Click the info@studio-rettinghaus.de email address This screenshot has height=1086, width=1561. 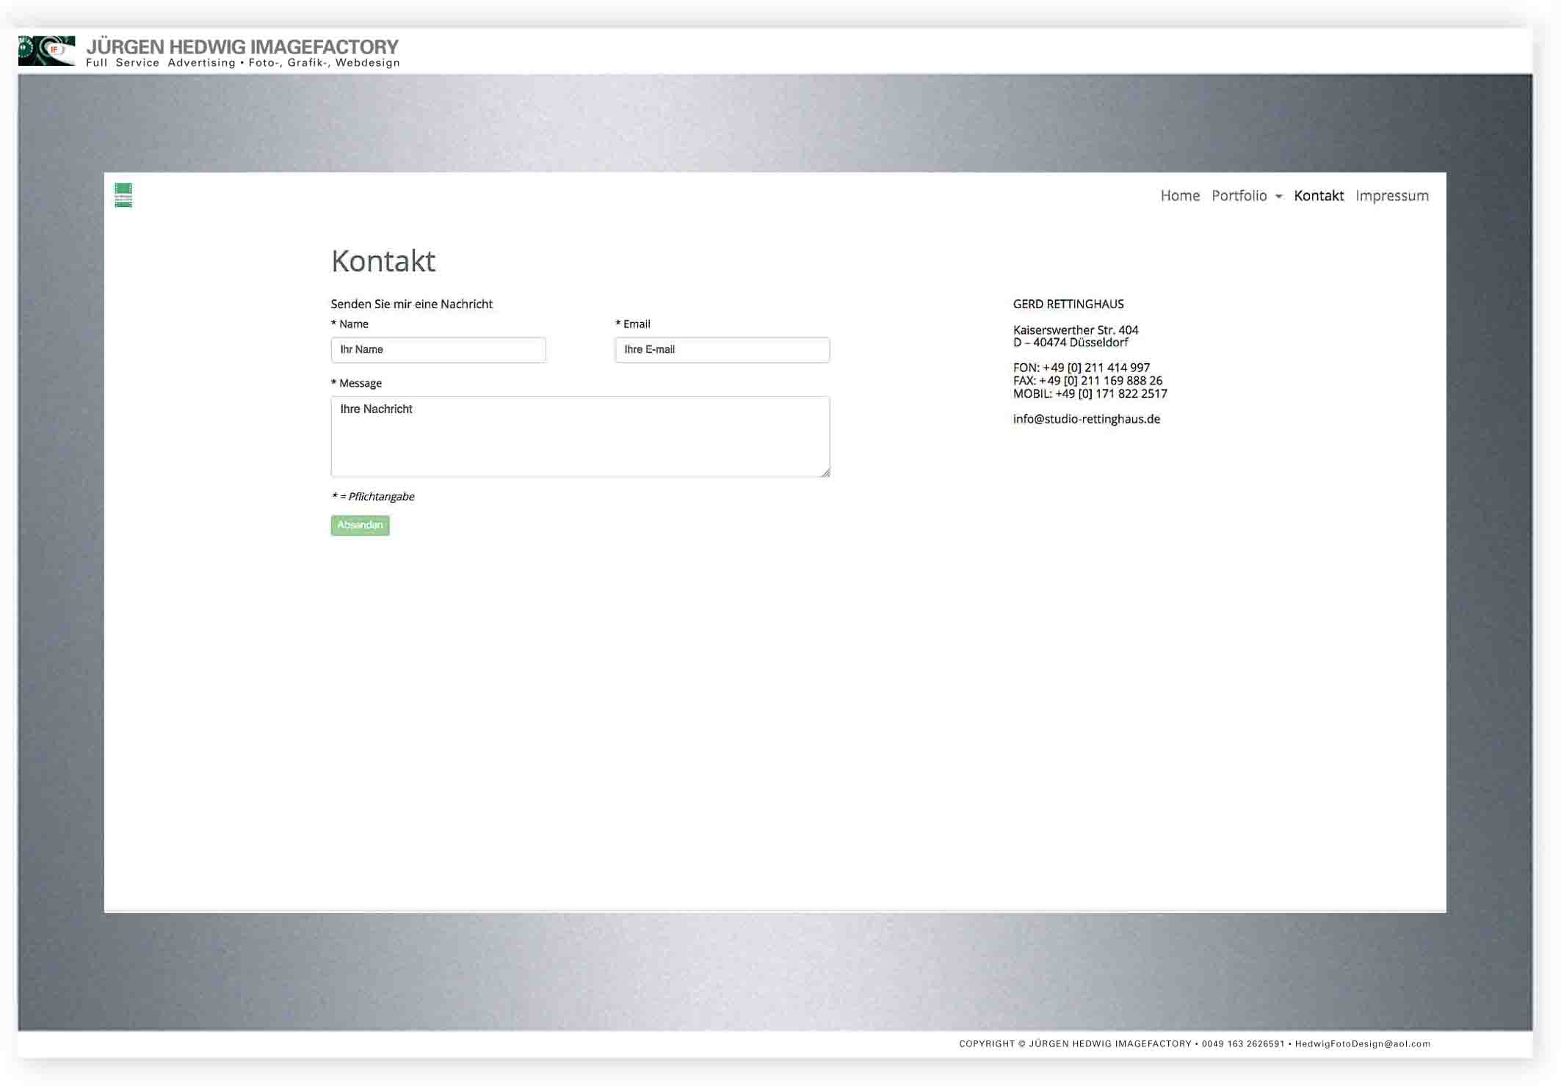(1086, 419)
